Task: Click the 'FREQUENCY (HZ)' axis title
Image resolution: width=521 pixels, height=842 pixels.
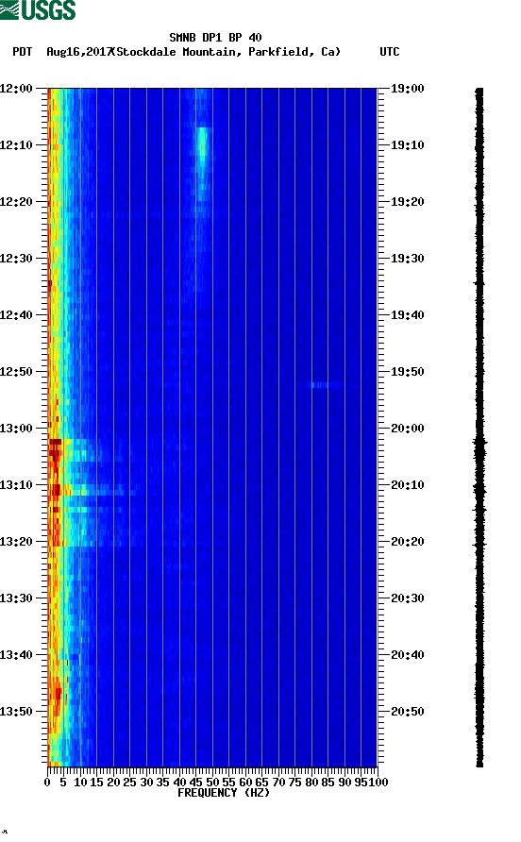Action: coord(224,793)
